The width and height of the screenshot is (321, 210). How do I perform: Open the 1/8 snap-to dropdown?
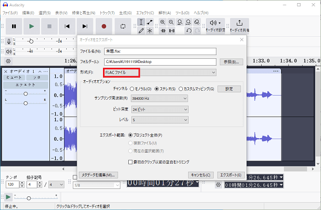click(97, 185)
